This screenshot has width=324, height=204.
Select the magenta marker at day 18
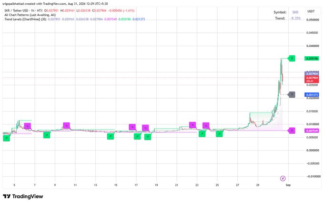tap(145, 128)
